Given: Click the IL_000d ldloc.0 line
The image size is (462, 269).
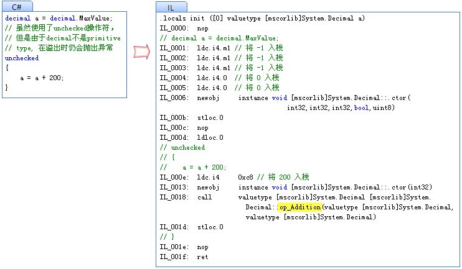Looking at the screenshot, I should click(192, 137).
